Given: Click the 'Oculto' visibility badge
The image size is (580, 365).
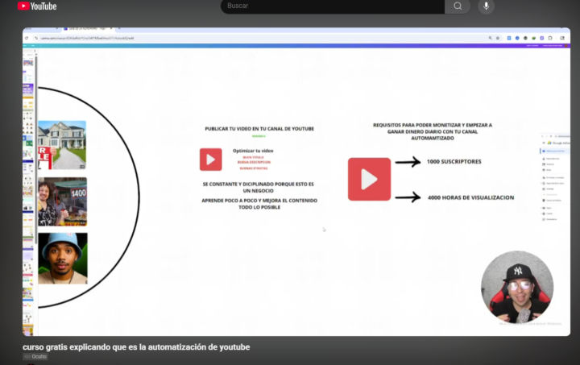Looking at the screenshot, I should click(x=35, y=356).
